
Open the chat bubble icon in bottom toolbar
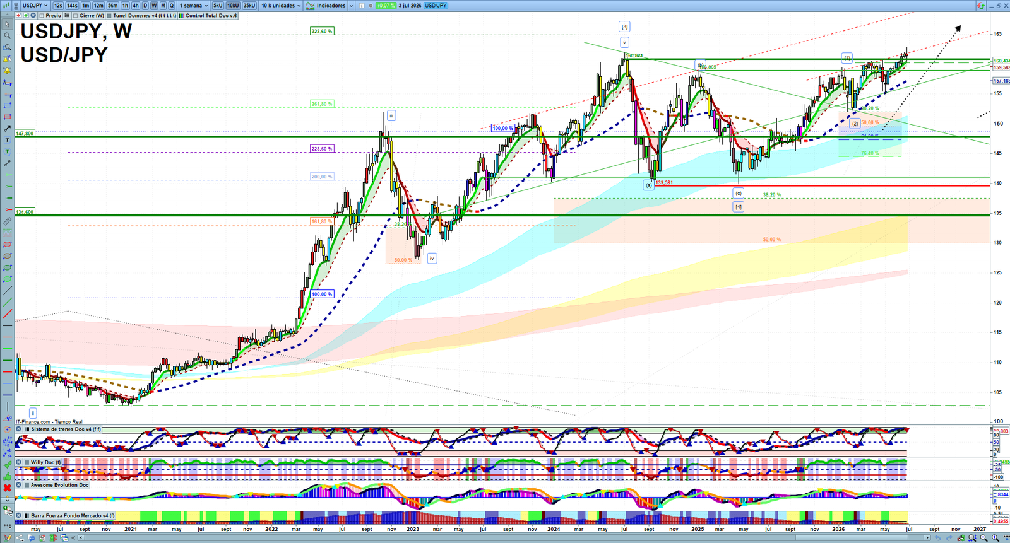(x=32, y=537)
